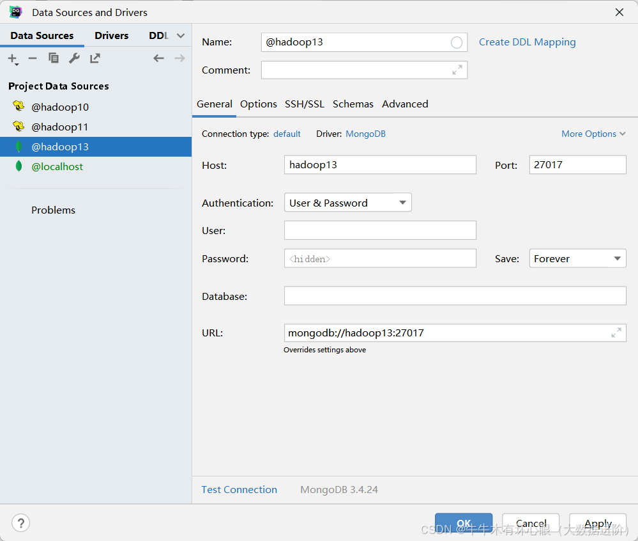Viewport: 638px width, 541px height.
Task: Expand the Comment field using arrows icon
Action: click(x=457, y=70)
